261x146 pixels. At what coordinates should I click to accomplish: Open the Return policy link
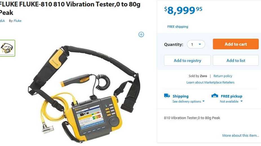pyautogui.click(x=223, y=76)
